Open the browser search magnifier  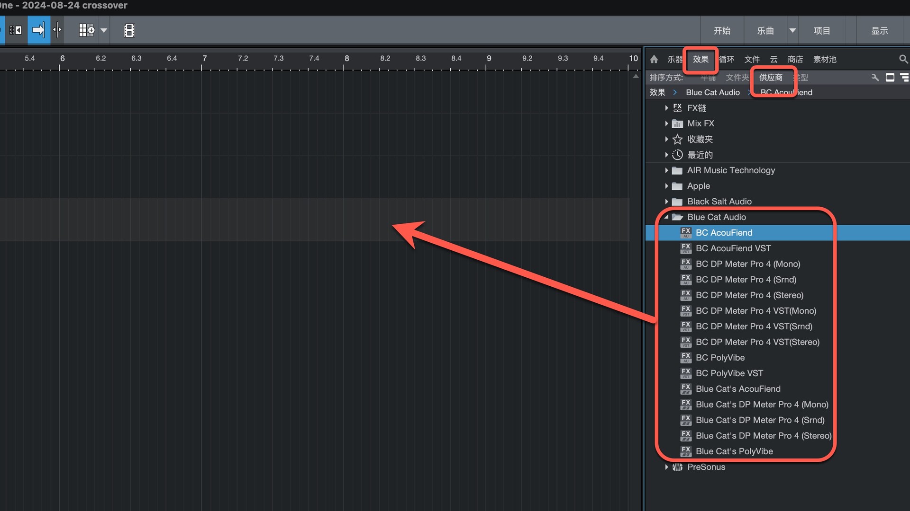point(903,59)
